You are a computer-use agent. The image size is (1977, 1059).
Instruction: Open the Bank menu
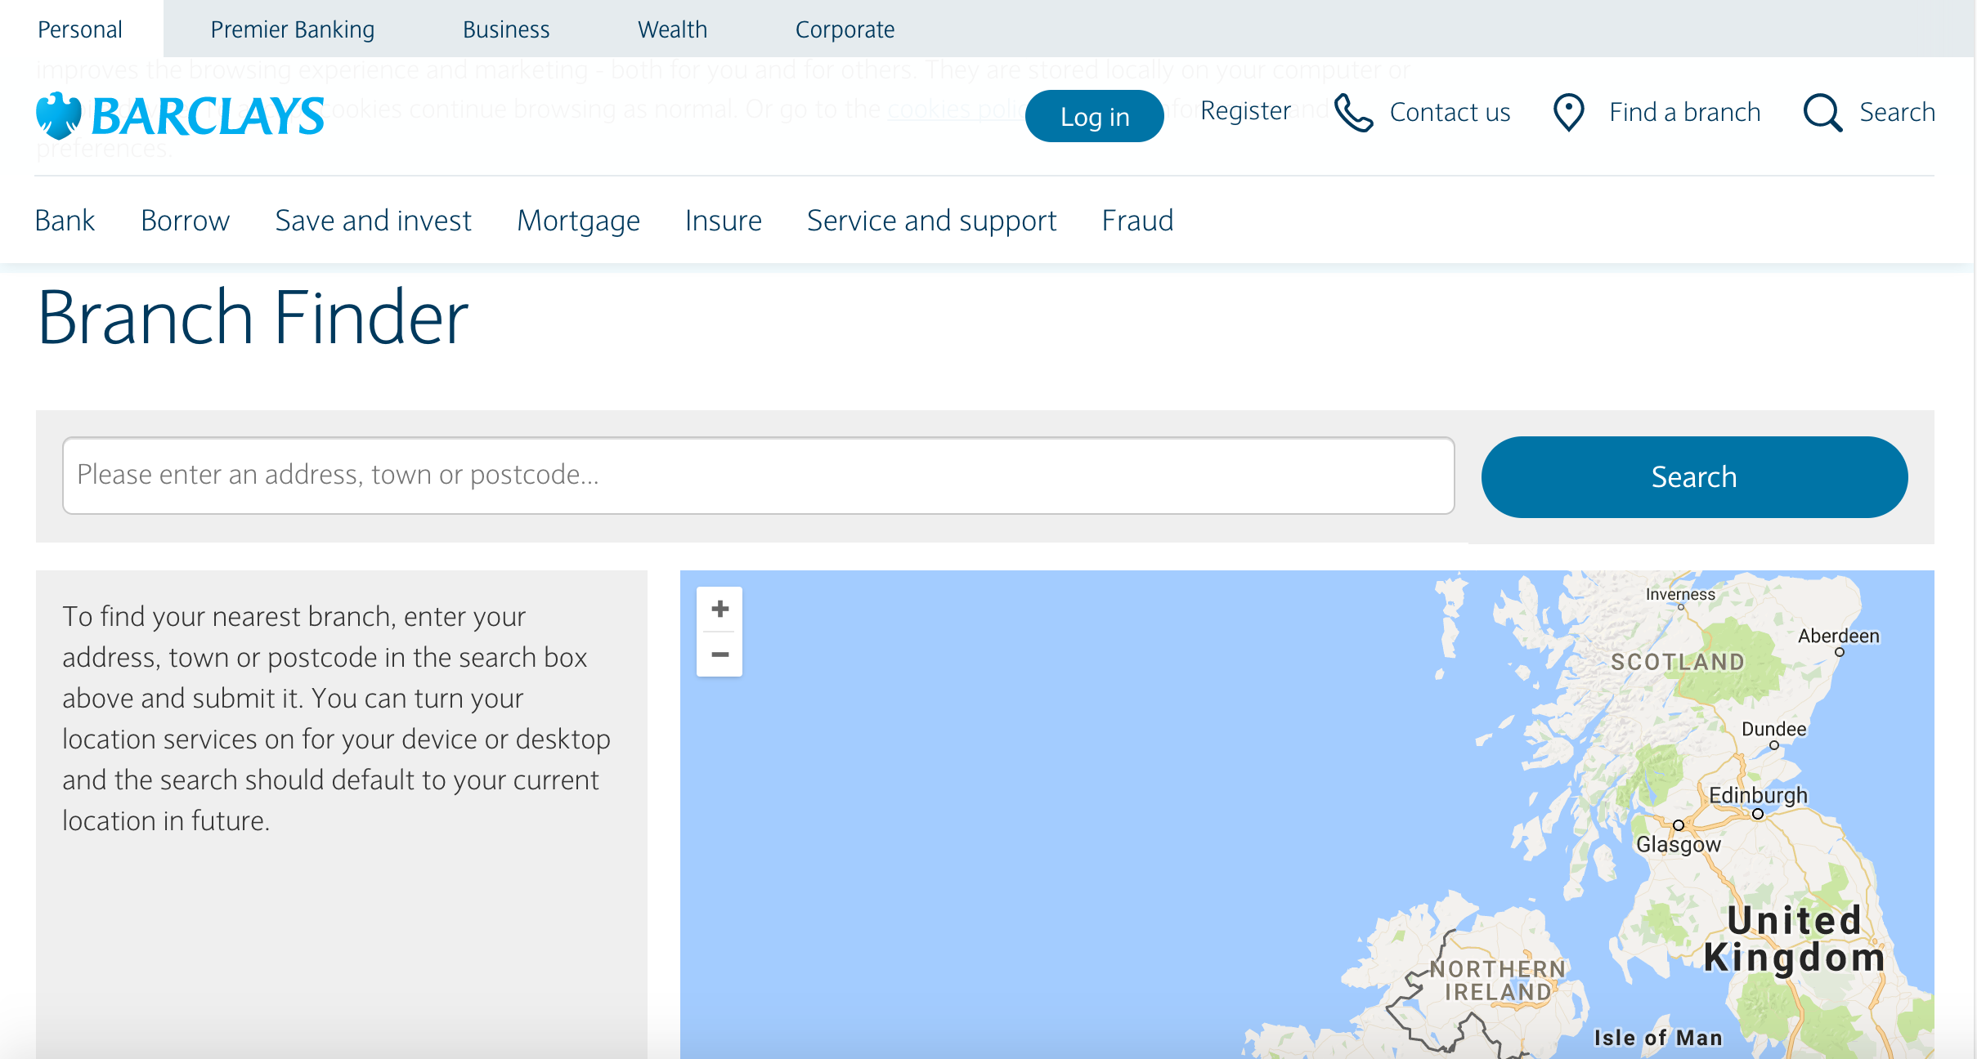pyautogui.click(x=65, y=221)
